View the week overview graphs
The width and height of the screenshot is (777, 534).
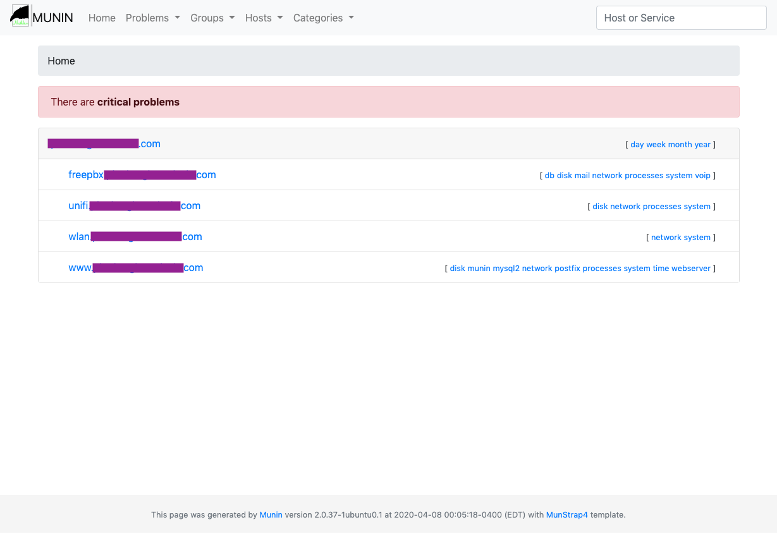point(656,145)
